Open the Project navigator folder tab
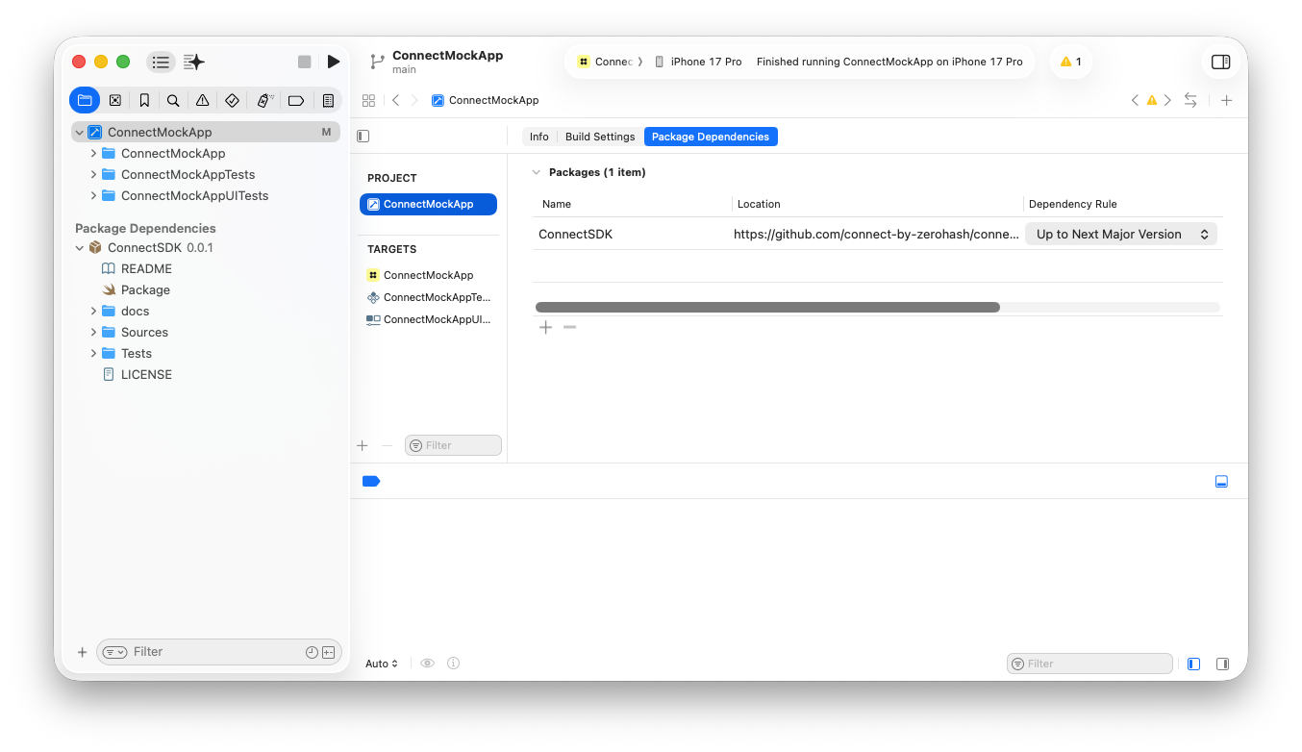The height and width of the screenshot is (752, 1302). 85,100
